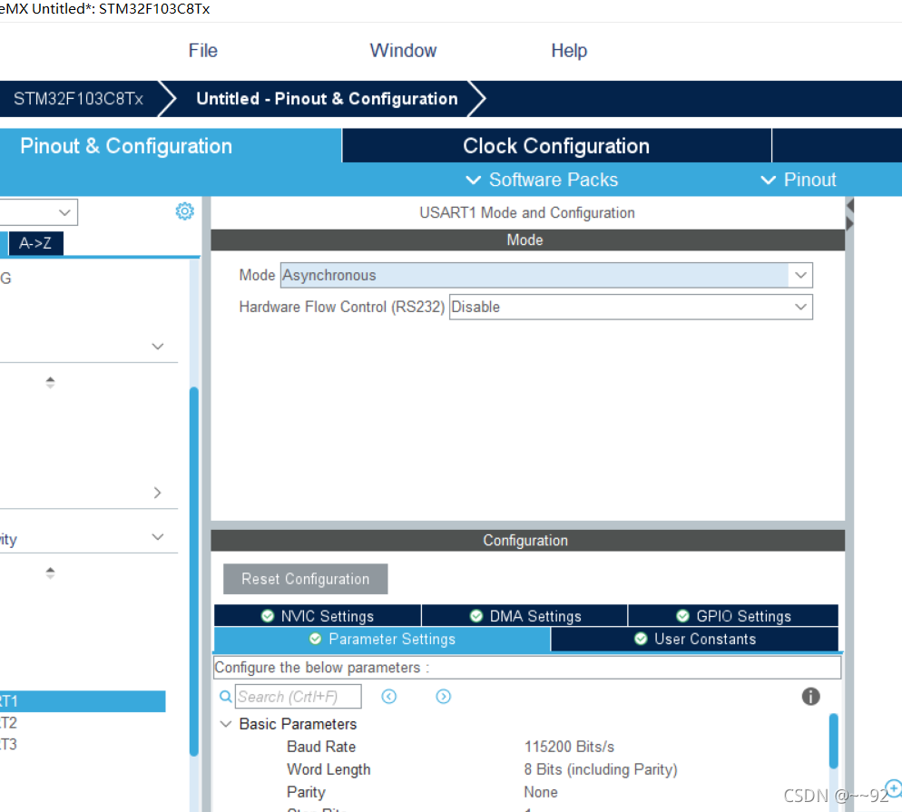
Task: Click the upper sort arrows in sidebar
Action: 50,383
